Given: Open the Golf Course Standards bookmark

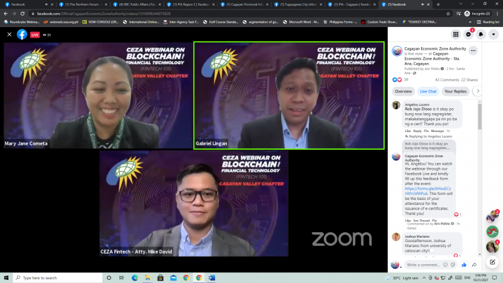Looking at the screenshot, I should click(221, 22).
